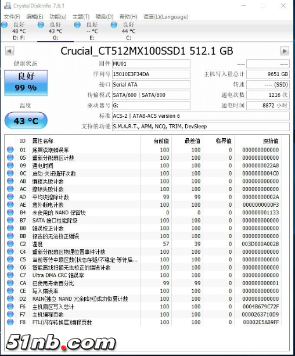Screen dimensions: 295x356
Task: Click the status icon for attribute F7
Action: [10, 314]
